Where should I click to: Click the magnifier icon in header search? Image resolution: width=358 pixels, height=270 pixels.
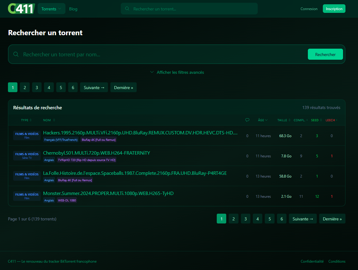(127, 9)
